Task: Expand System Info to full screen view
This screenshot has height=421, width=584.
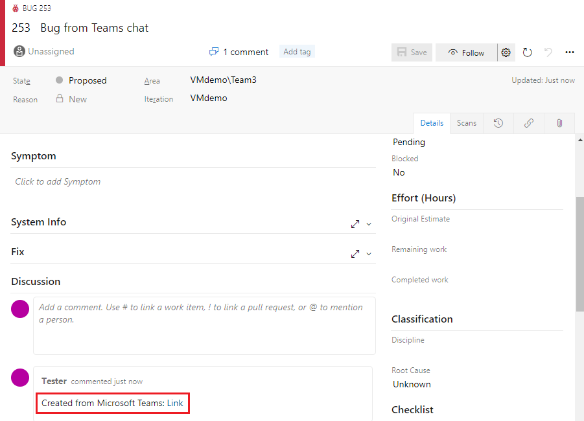Action: point(354,223)
